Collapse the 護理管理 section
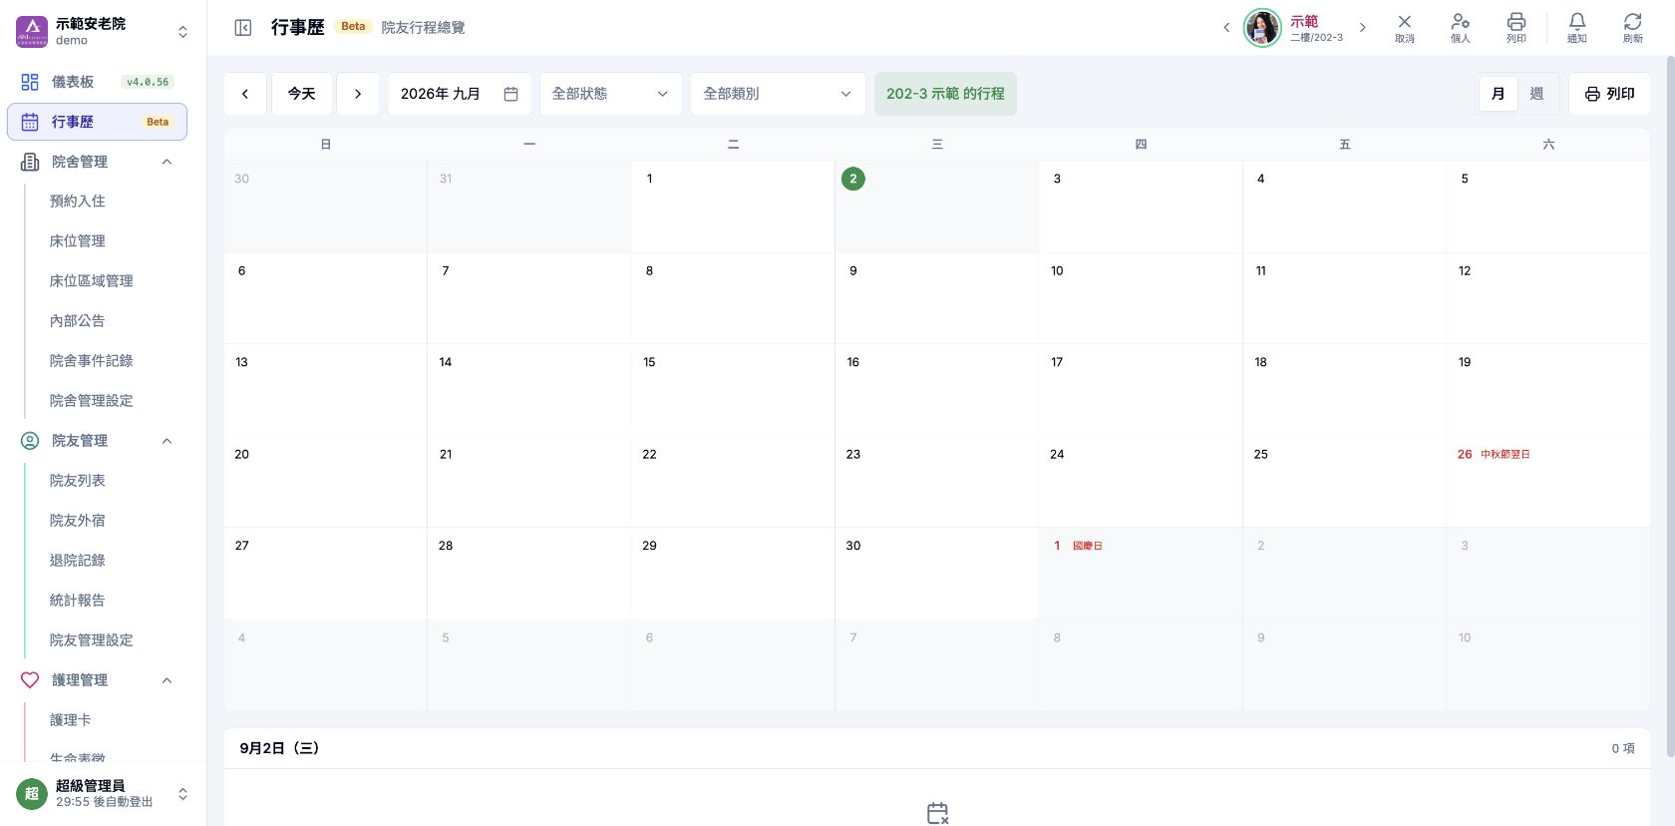 coord(97,680)
